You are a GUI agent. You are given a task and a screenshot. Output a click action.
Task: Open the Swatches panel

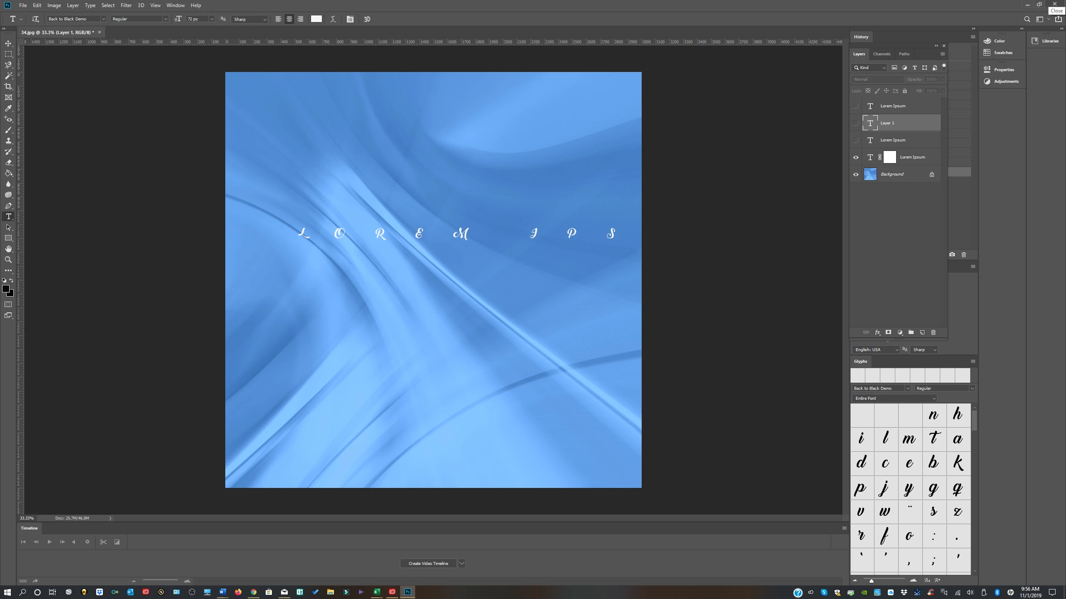pyautogui.click(x=1003, y=53)
